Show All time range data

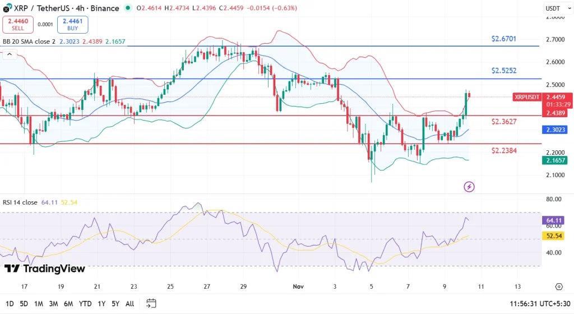129,303
